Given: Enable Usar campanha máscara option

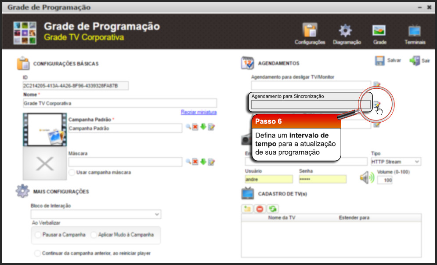Looking at the screenshot, I should (72, 172).
